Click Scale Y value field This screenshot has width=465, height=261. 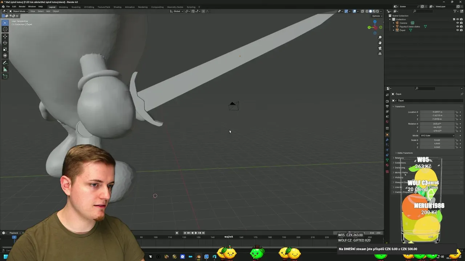[x=437, y=144]
